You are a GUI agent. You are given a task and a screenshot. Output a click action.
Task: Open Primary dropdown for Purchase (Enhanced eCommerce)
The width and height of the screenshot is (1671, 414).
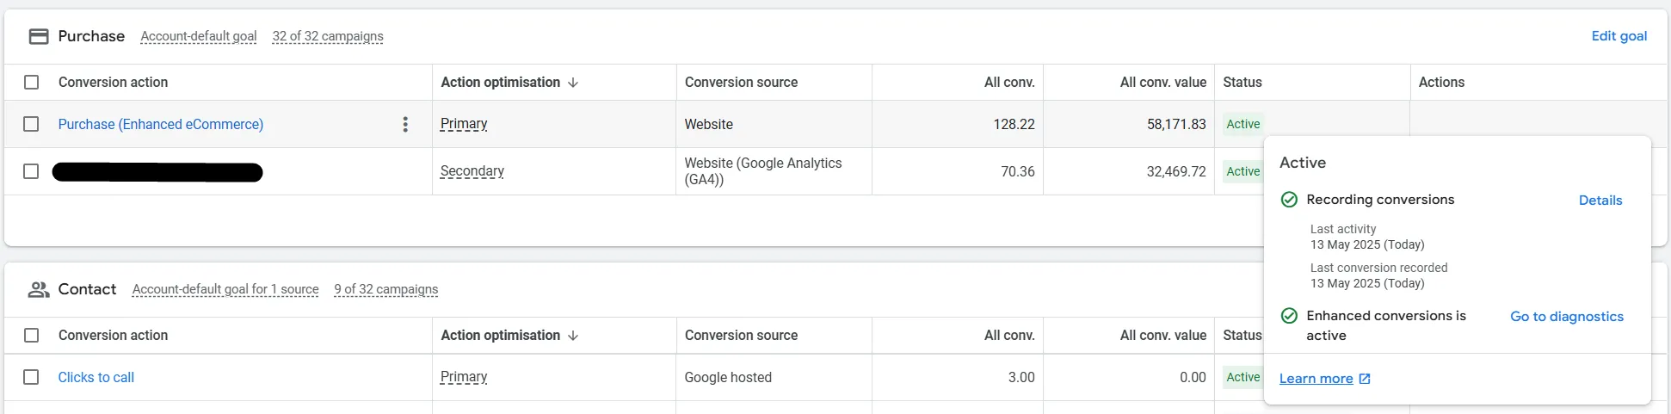pos(464,124)
